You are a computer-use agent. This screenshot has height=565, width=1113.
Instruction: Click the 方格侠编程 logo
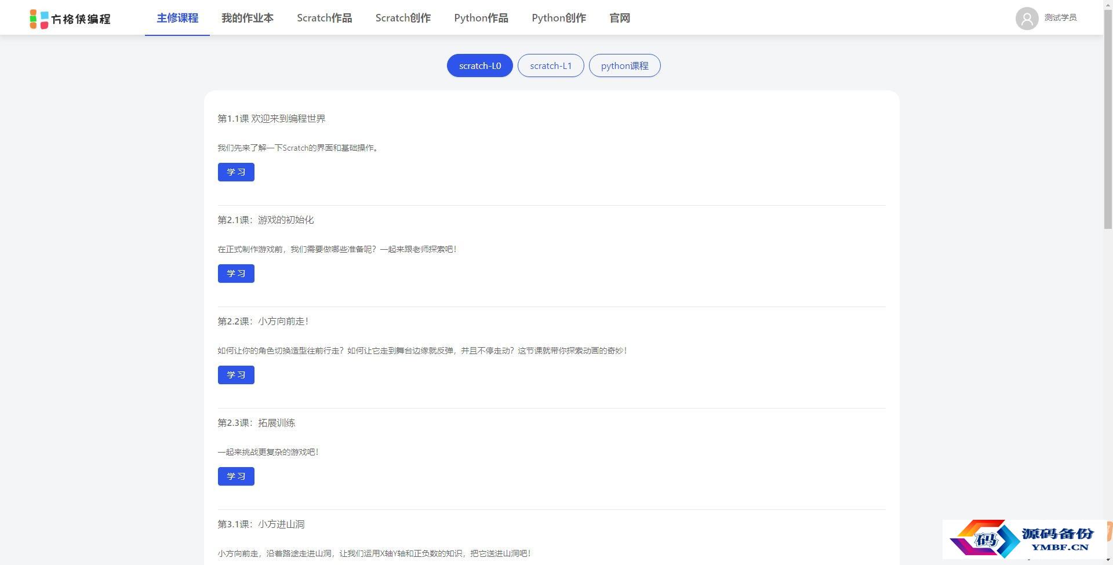tap(70, 19)
